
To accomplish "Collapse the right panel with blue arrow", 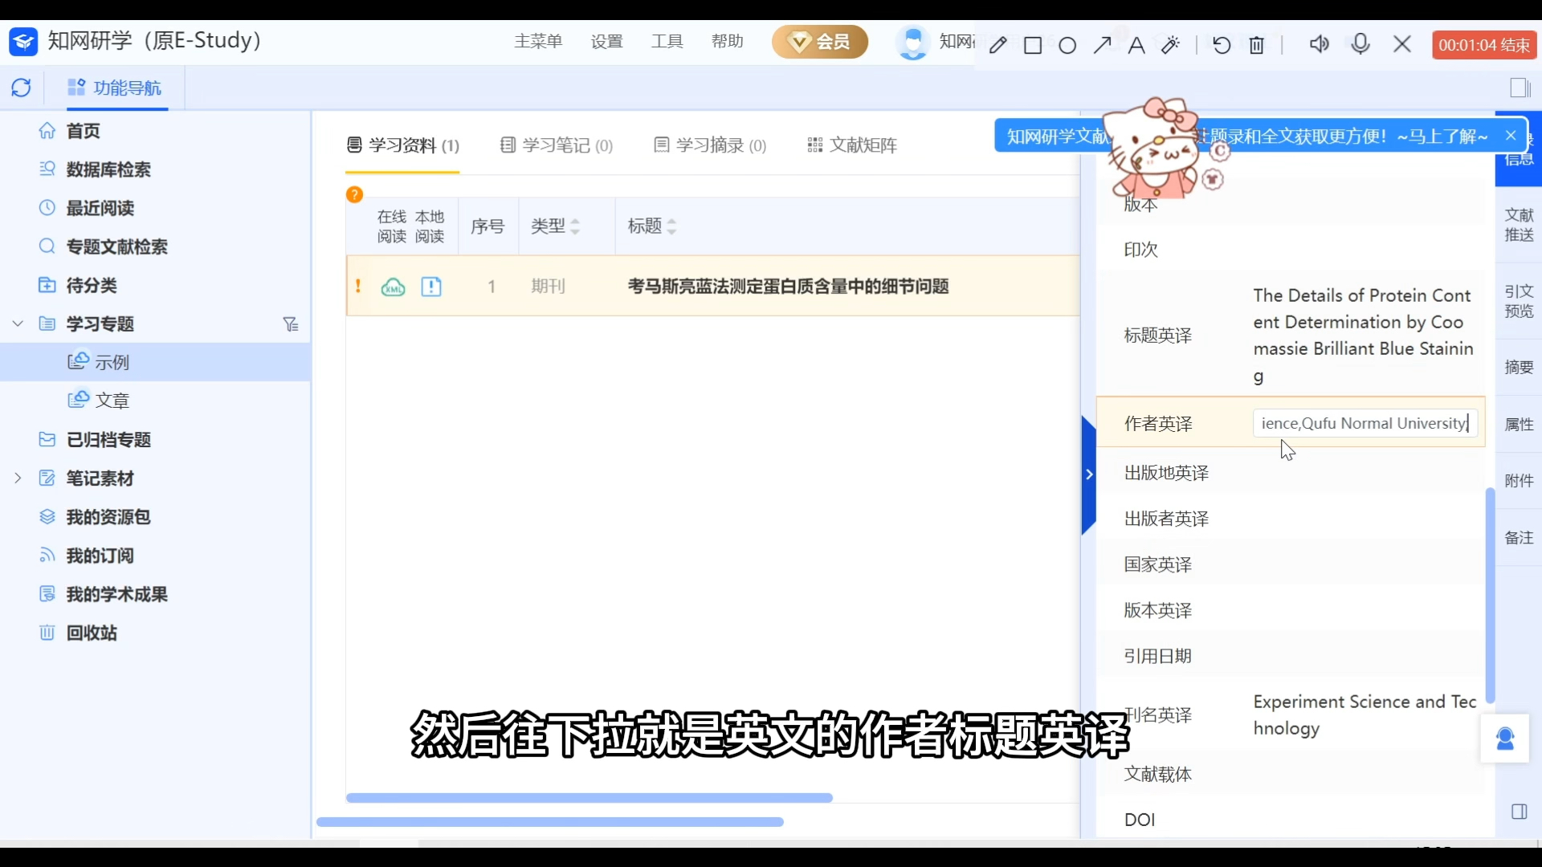I will click(1089, 474).
